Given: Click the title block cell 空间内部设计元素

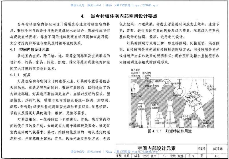Looking at the screenshot, I should pyautogui.click(x=156, y=148).
